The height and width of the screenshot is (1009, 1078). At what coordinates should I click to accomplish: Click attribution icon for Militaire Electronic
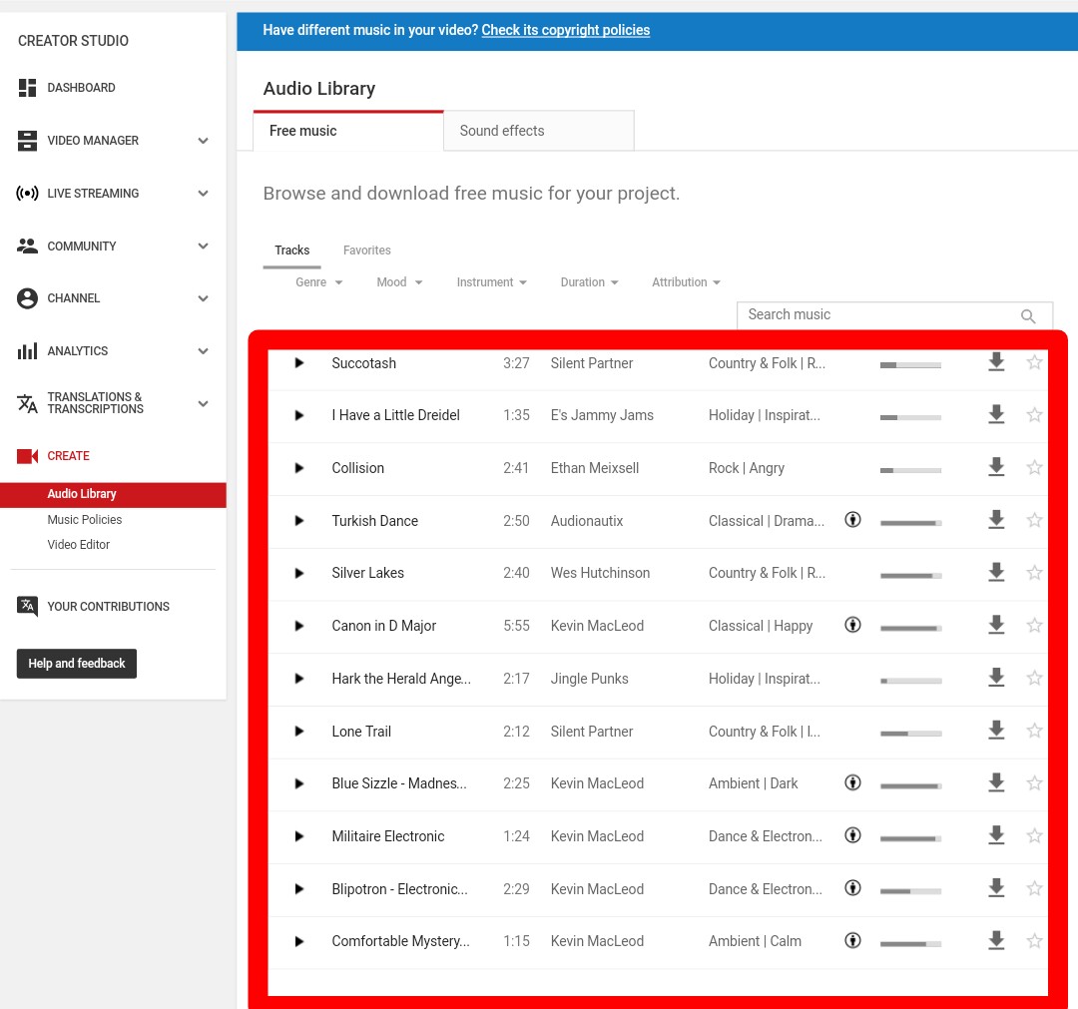pyautogui.click(x=852, y=835)
